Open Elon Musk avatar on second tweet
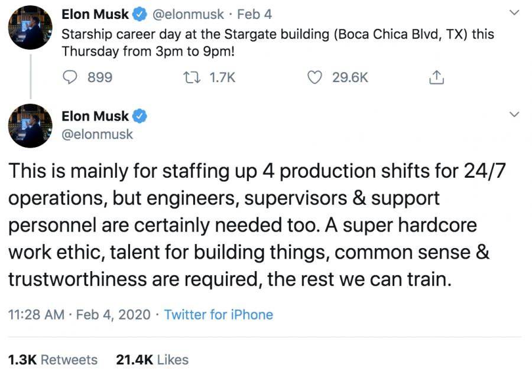This screenshot has height=378, width=532. click(30, 126)
